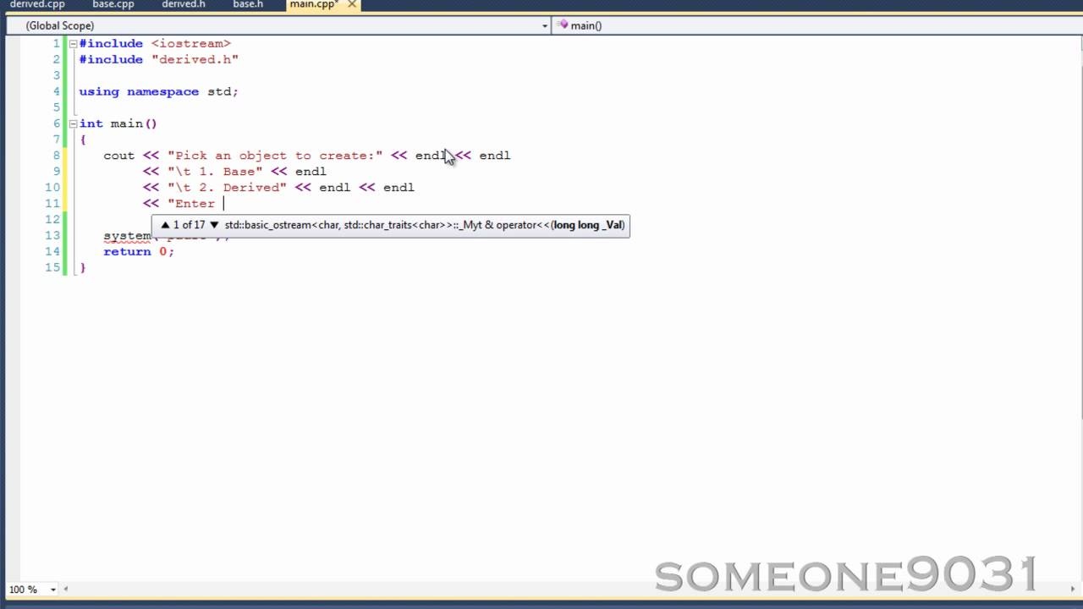Click the horizontal scrollbar left arrow
Screen dimensions: 1083x609
point(67,590)
